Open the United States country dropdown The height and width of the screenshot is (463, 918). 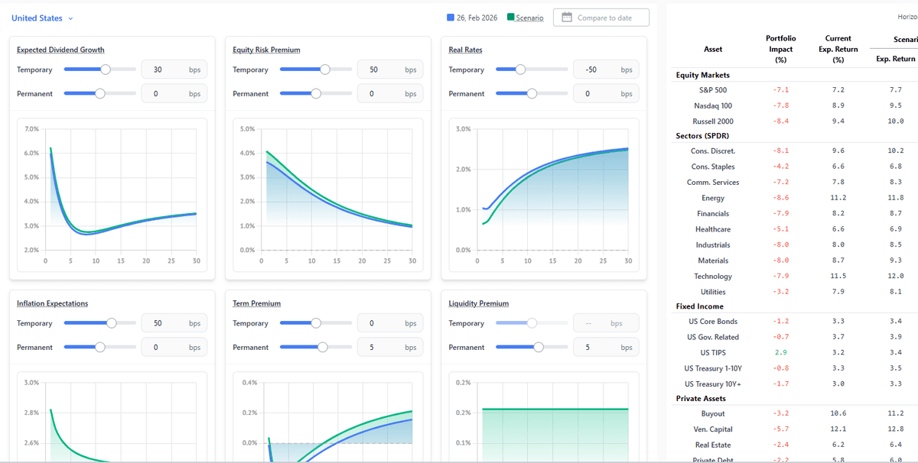(x=42, y=18)
